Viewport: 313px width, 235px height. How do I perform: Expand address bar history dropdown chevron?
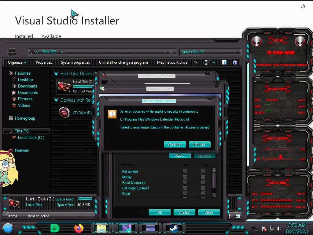[x=165, y=52]
